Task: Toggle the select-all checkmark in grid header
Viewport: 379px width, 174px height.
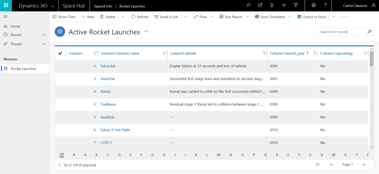Action: [x=60, y=53]
